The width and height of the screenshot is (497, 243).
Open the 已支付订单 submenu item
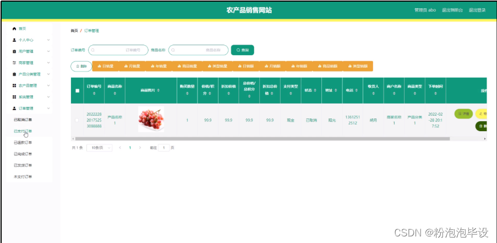(23, 131)
